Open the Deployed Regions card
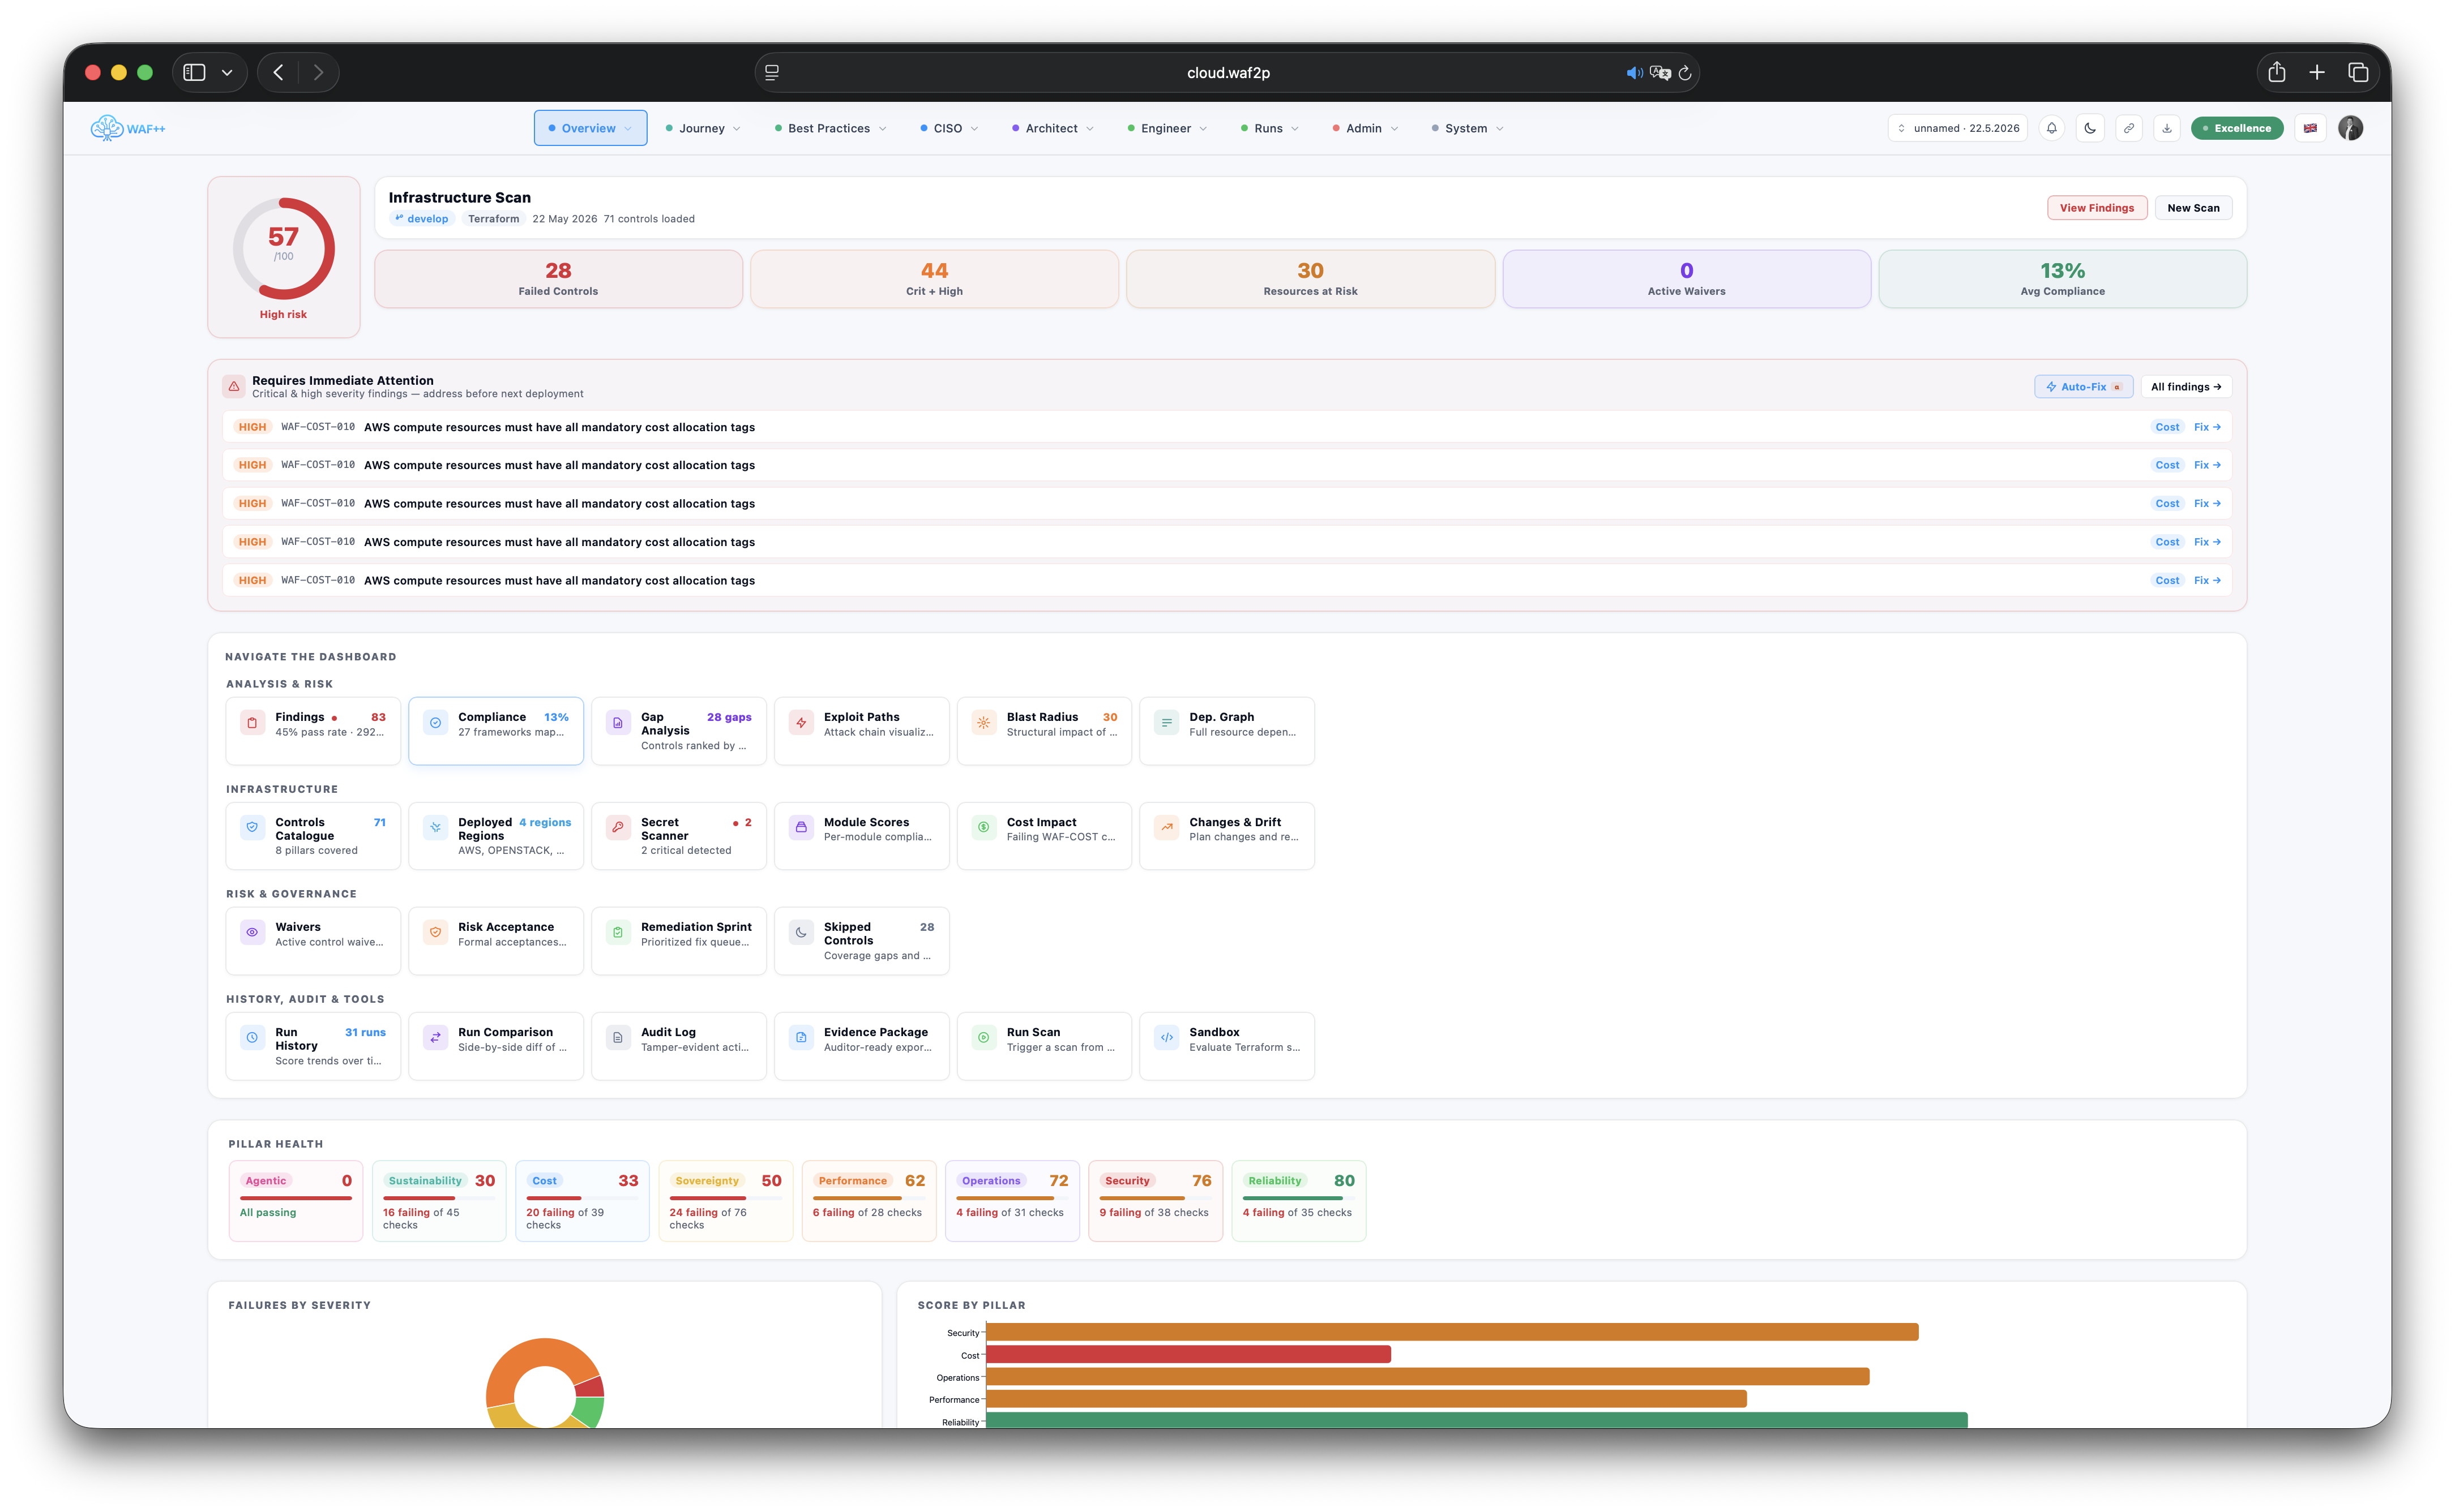Screen dimensions: 2455x1512 [496, 836]
